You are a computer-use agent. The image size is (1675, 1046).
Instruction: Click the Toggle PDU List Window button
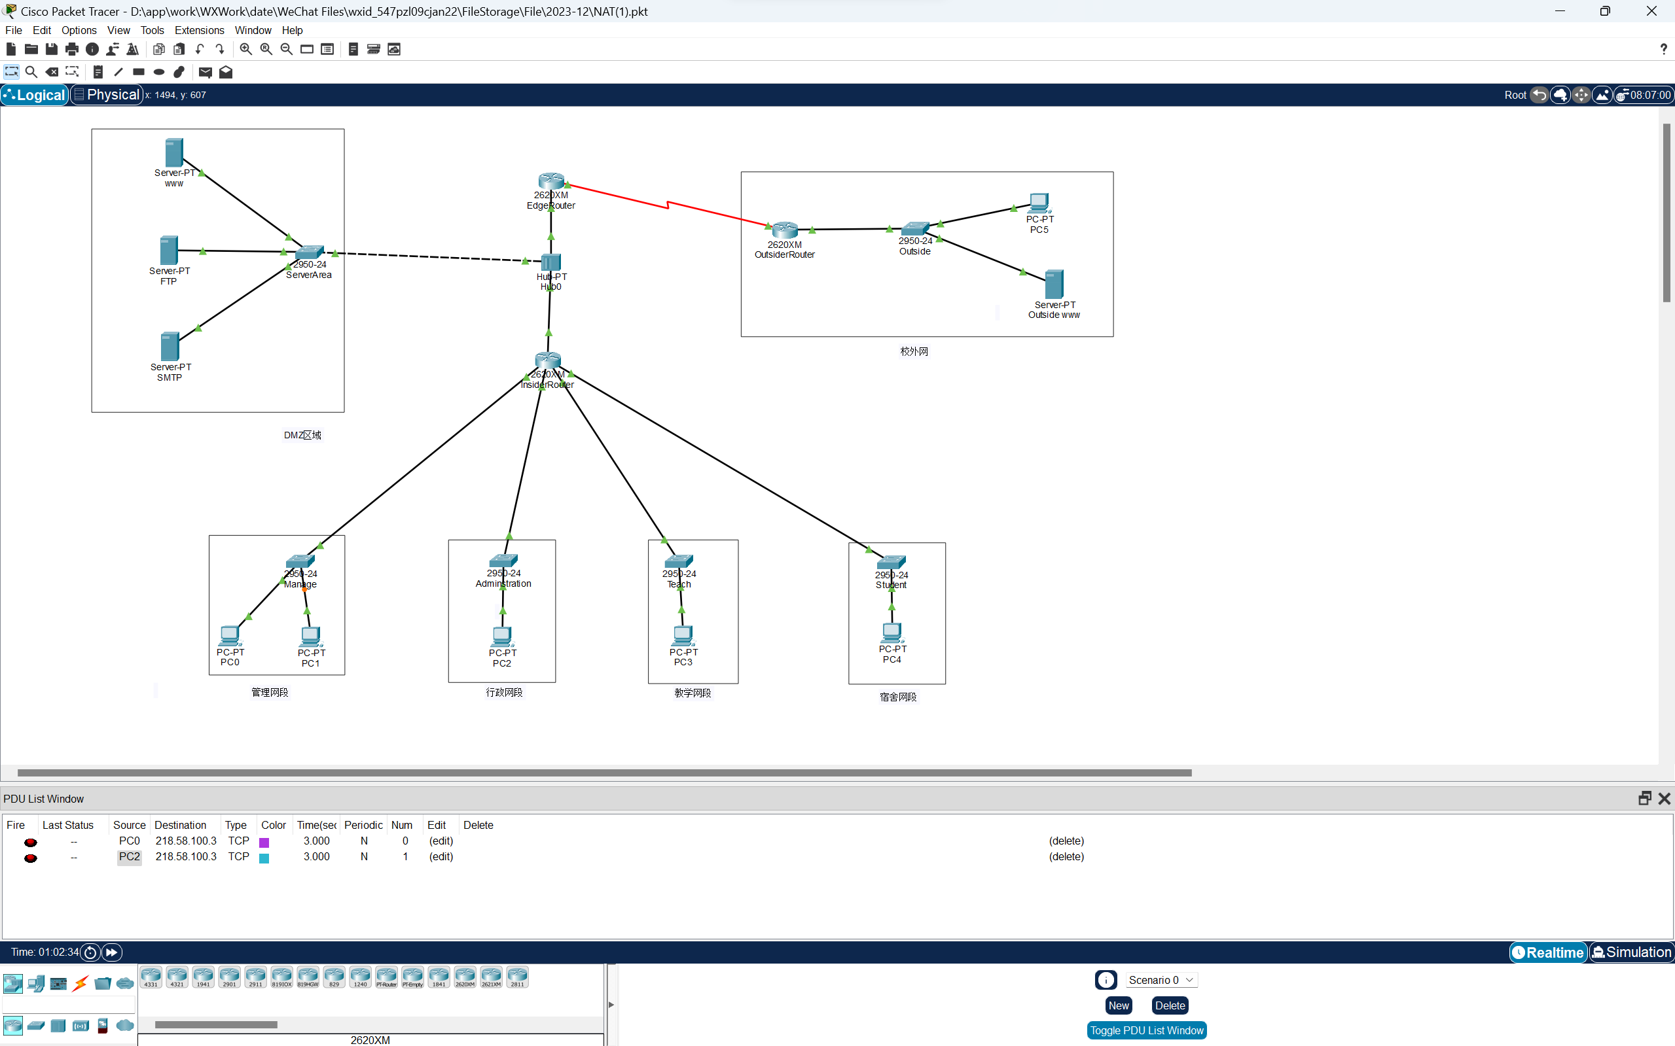pos(1144,1030)
